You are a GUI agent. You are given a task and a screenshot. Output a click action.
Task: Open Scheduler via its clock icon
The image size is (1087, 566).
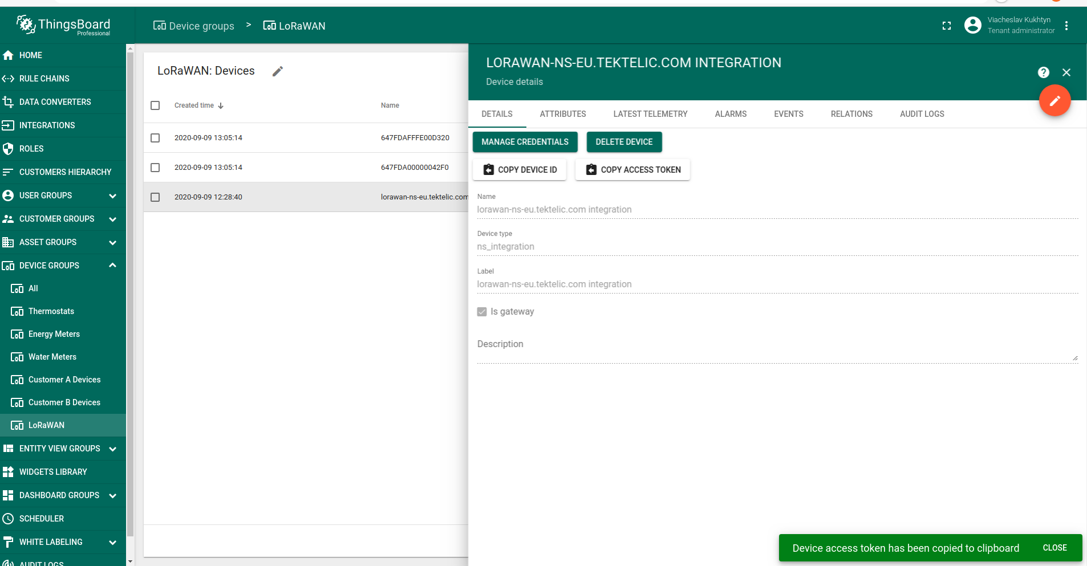pos(8,519)
